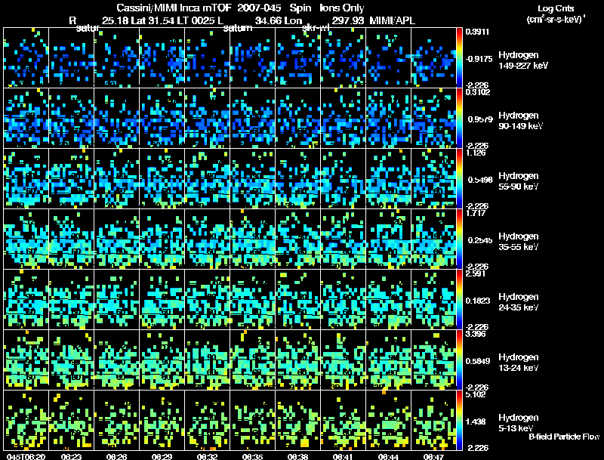Click the 'Hydrogen 90-149 keV' row label
The image size is (604, 460).
tap(520, 121)
